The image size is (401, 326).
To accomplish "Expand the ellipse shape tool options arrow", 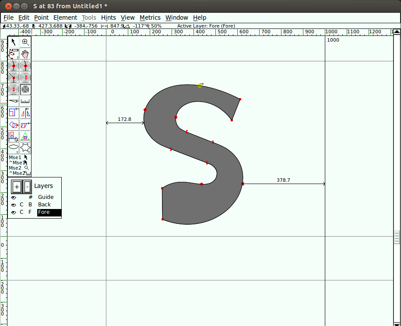I will (x=18, y=152).
